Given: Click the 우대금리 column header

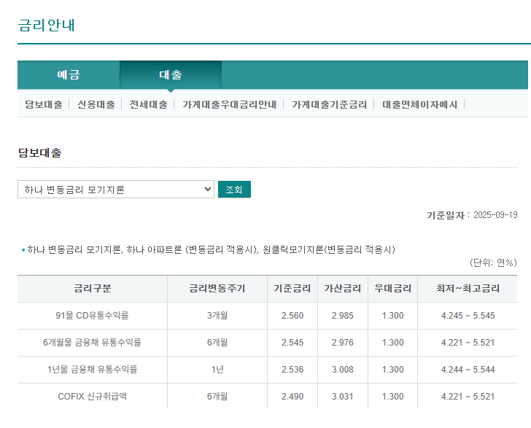Looking at the screenshot, I should click(392, 289).
